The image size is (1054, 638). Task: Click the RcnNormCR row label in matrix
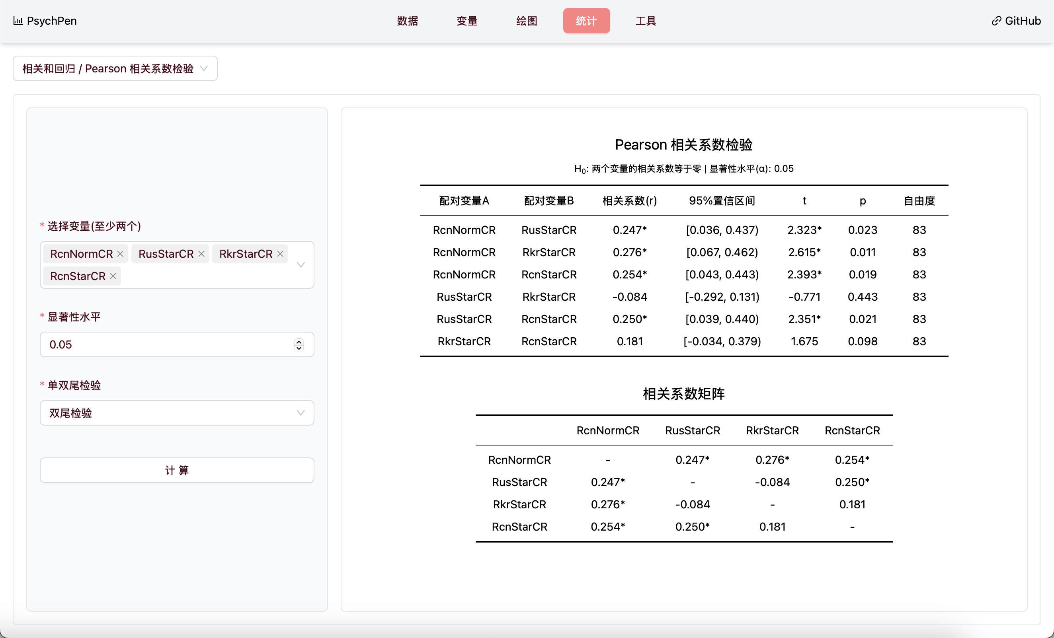tap(519, 460)
